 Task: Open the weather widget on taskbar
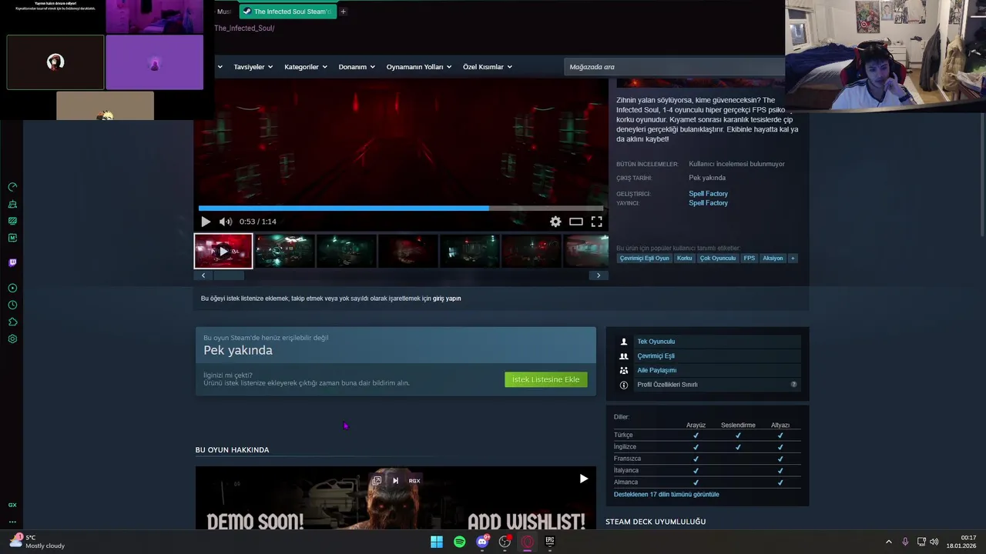35,542
